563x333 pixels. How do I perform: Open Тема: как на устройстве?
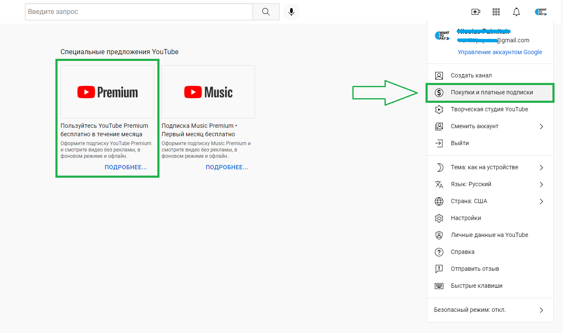click(x=490, y=167)
